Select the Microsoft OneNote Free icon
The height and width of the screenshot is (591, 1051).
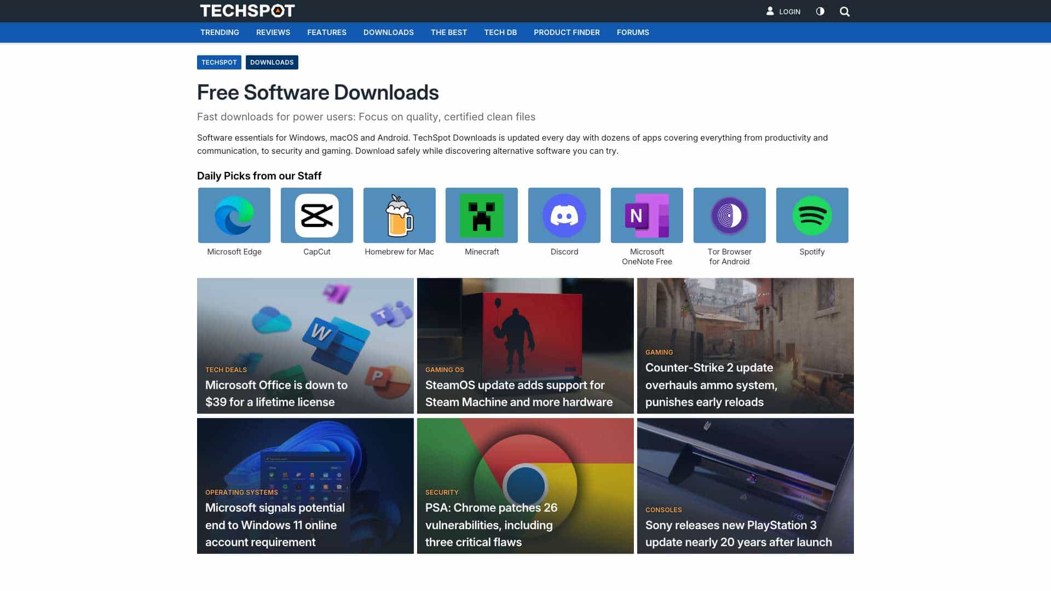coord(647,215)
